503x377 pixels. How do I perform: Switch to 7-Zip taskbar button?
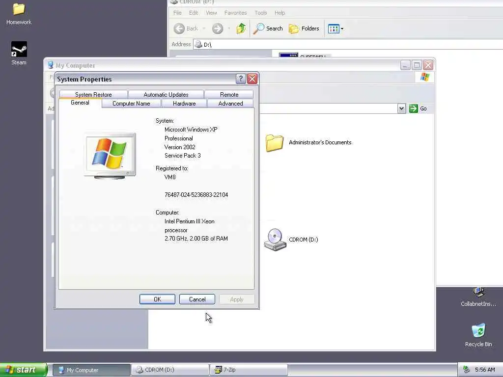pos(249,370)
